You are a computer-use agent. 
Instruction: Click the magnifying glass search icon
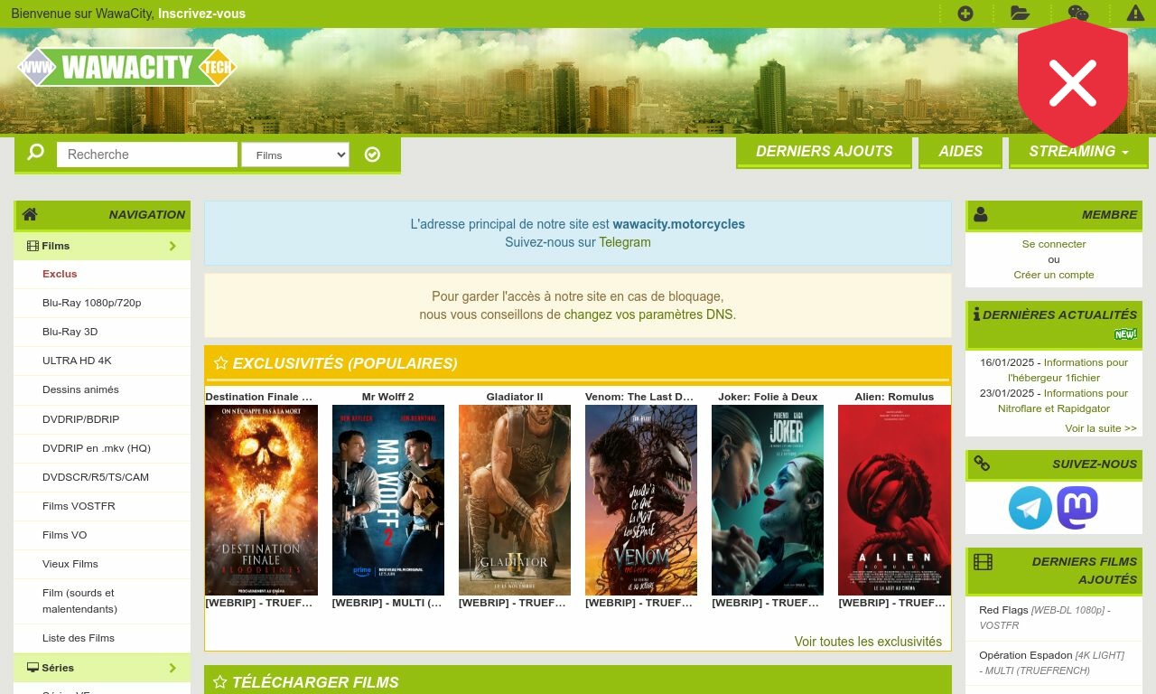(35, 152)
